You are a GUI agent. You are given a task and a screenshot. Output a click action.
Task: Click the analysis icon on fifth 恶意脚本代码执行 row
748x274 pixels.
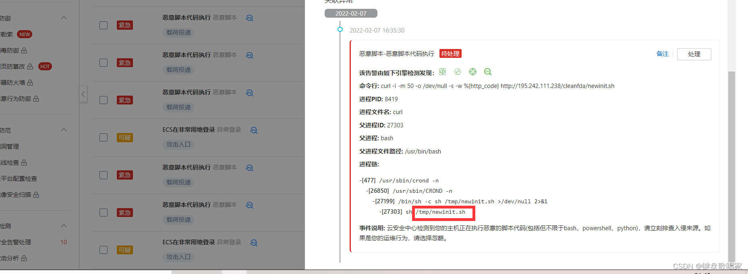point(250,205)
